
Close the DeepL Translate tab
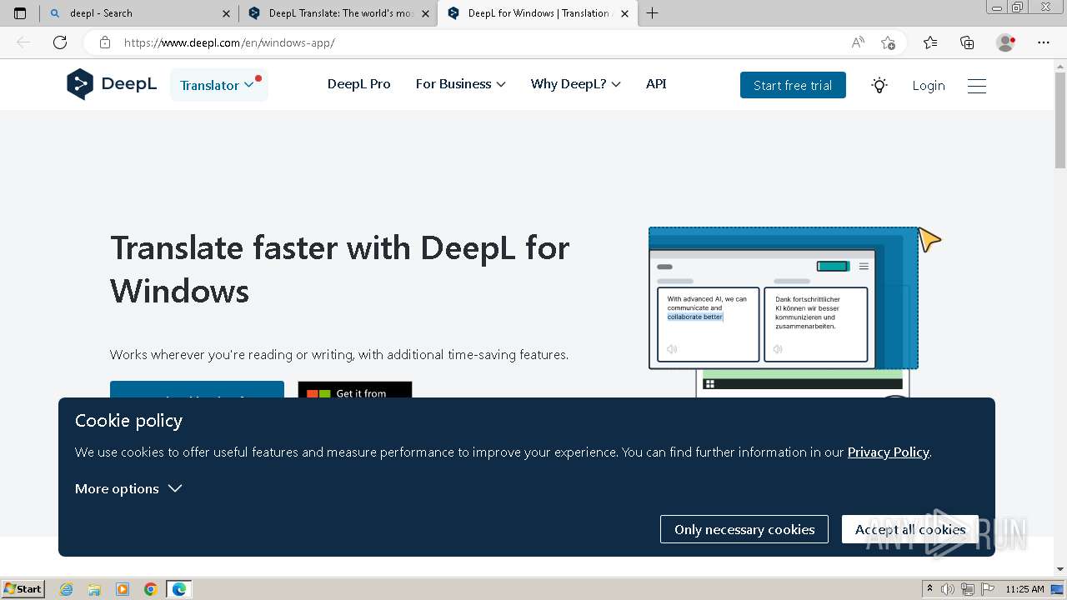point(425,13)
